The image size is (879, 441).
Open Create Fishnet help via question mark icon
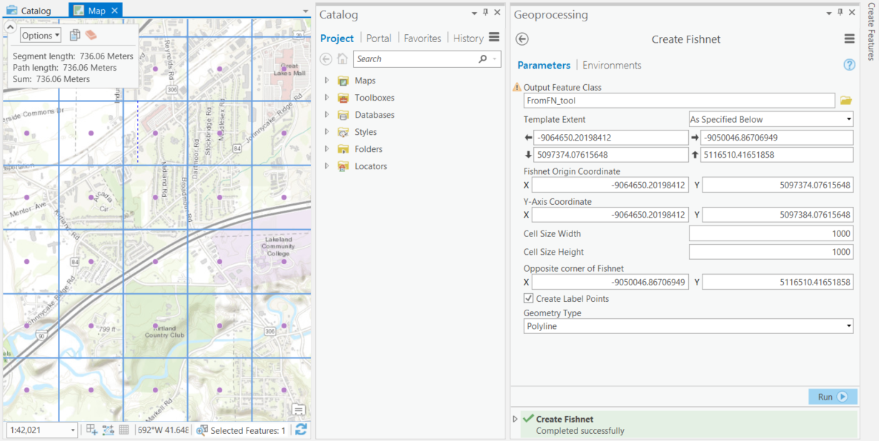849,64
